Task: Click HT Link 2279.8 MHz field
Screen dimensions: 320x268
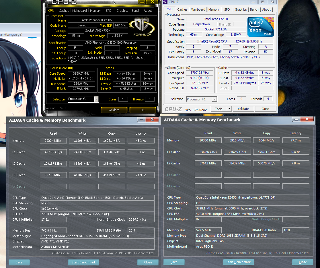Action: pyautogui.click(x=81, y=89)
